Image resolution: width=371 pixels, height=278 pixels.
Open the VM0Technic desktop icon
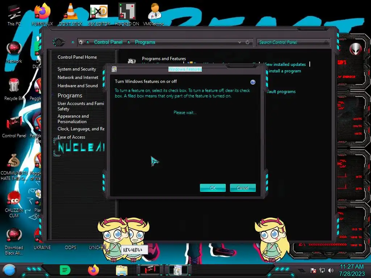tap(155, 14)
